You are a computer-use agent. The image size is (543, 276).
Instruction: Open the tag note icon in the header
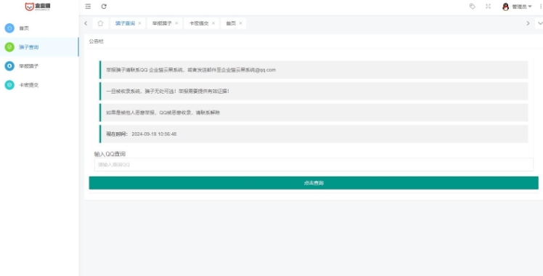pos(472,7)
